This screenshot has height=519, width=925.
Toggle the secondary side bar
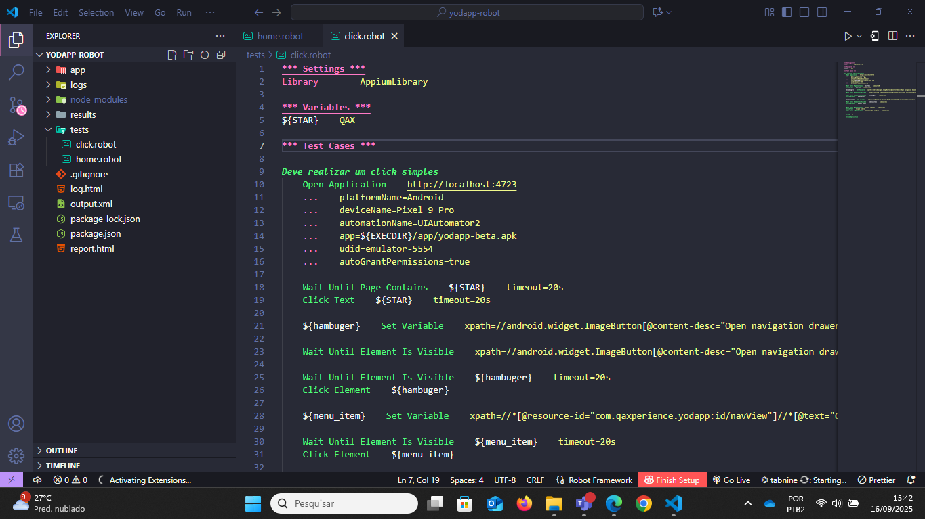[x=822, y=12]
